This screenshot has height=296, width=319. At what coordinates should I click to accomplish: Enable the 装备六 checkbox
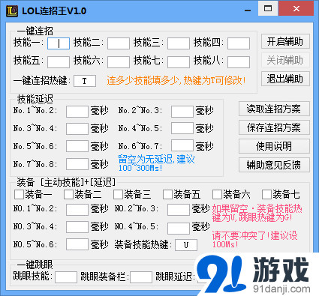[217, 195]
